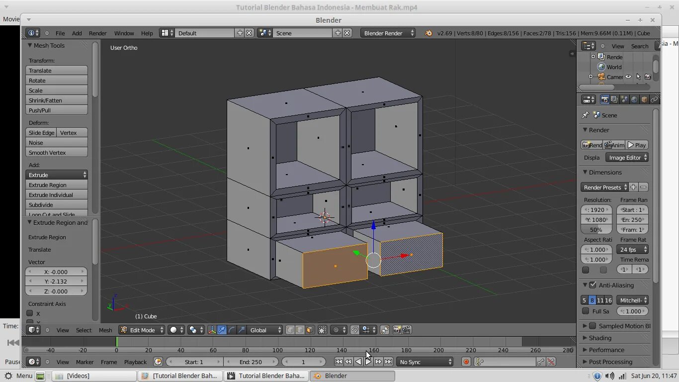Click the Smooth Vertex button
The image size is (679, 382).
click(57, 152)
